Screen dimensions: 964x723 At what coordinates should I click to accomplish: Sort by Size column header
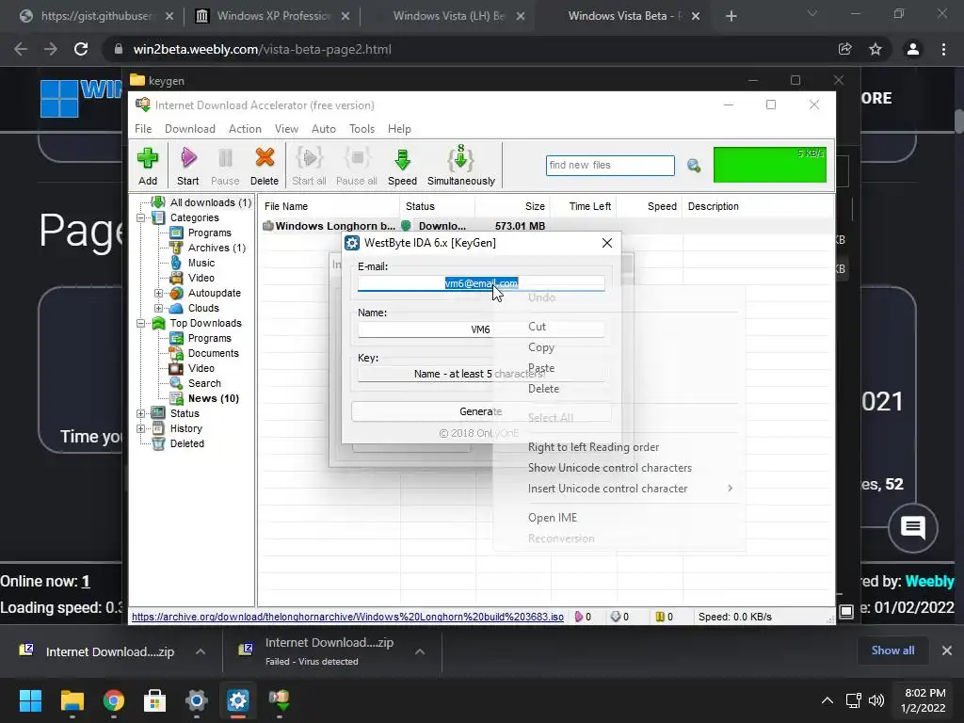[512, 206]
